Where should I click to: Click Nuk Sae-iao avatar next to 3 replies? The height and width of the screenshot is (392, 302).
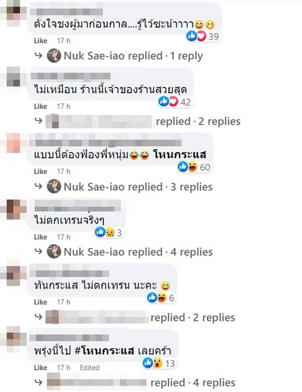54,187
